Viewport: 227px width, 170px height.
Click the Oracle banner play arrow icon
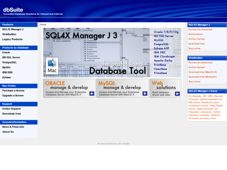coord(92,94)
